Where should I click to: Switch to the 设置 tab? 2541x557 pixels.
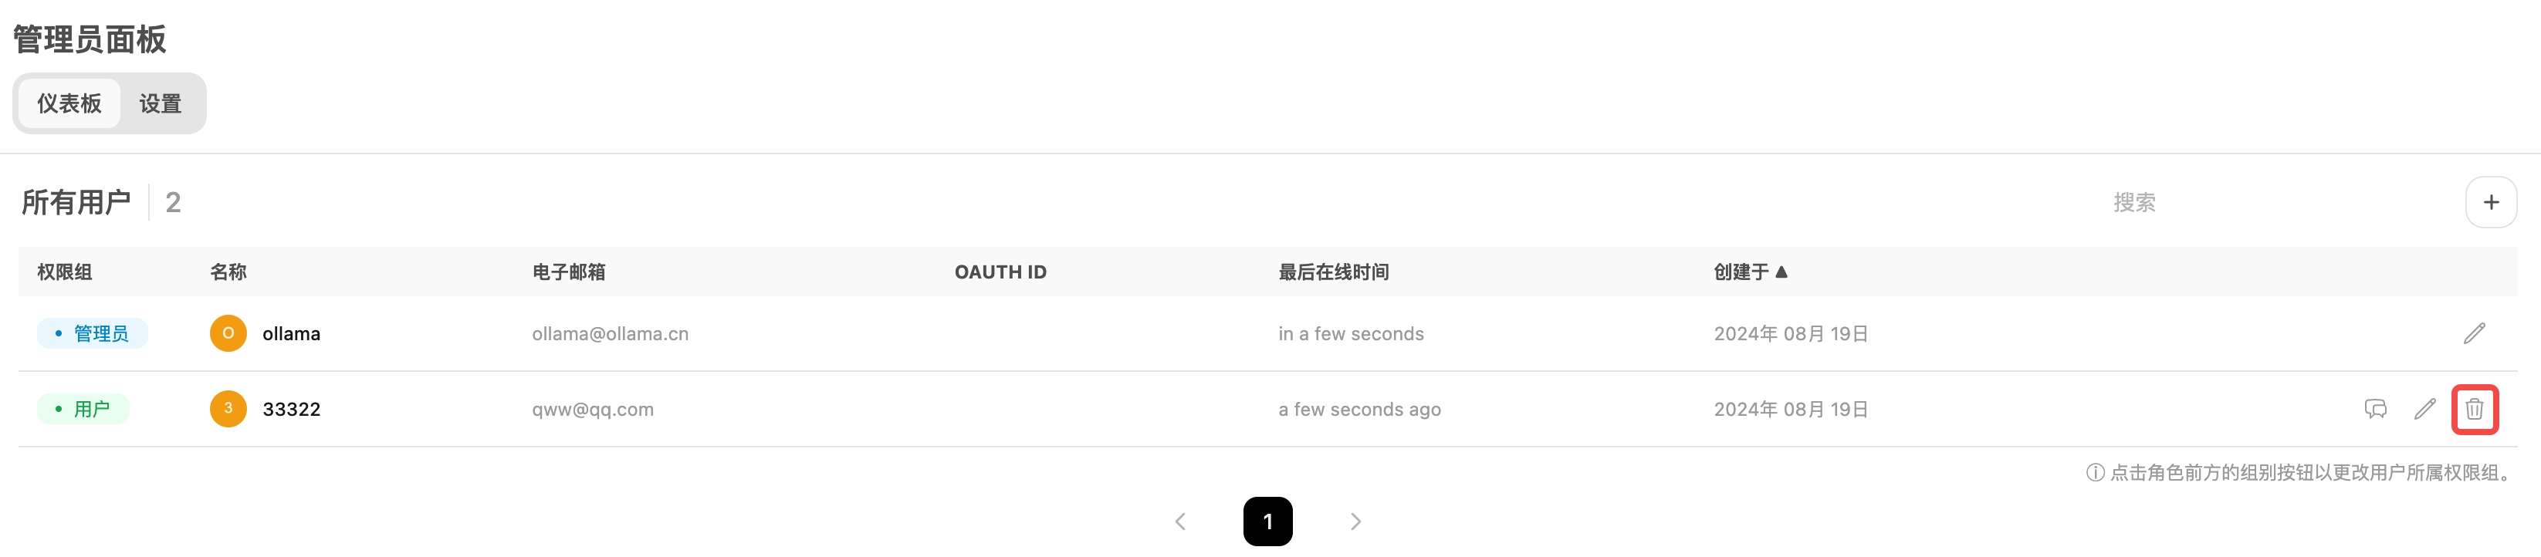pyautogui.click(x=160, y=103)
